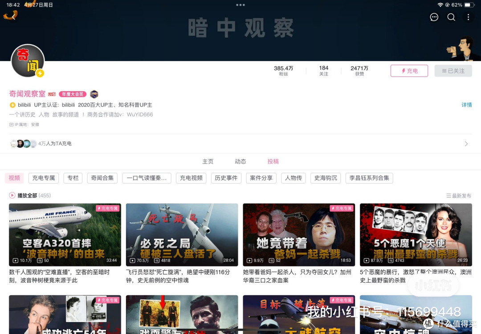The width and height of the screenshot is (481, 334).
Task: Tap the 年度大会员 badge
Action: click(x=73, y=94)
